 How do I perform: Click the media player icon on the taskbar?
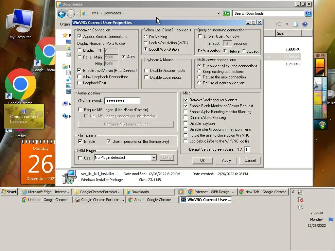click(x=181, y=192)
